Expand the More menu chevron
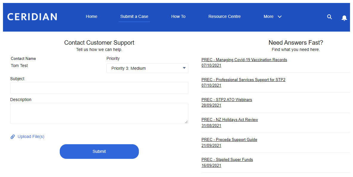The width and height of the screenshot is (353, 177). pos(280,17)
